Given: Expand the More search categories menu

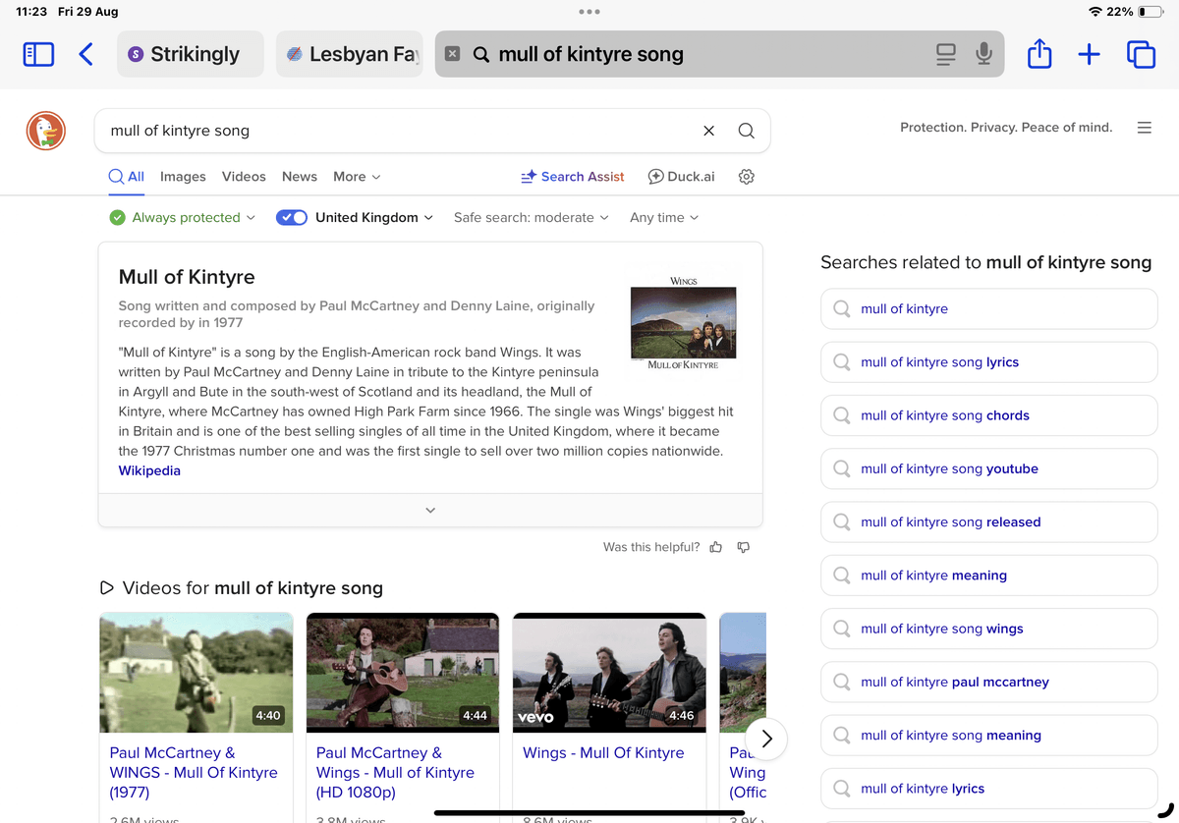Looking at the screenshot, I should point(357,177).
